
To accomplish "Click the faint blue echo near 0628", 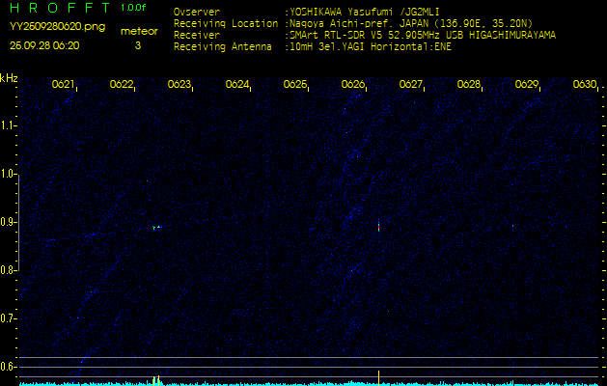I will [513, 228].
